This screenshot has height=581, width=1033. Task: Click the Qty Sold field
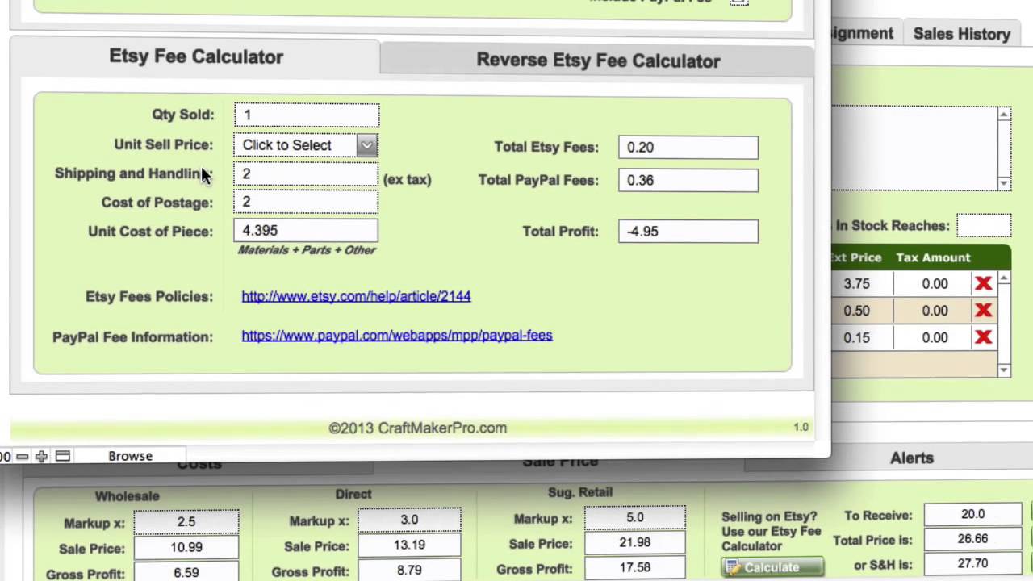click(x=307, y=115)
